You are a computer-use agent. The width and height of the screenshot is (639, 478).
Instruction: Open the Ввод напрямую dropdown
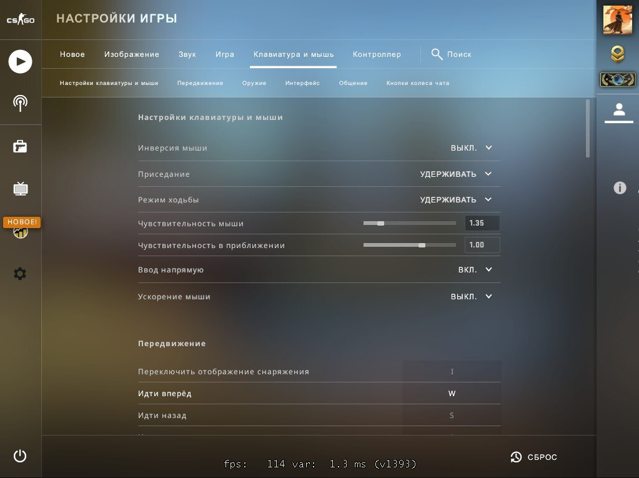pos(475,270)
